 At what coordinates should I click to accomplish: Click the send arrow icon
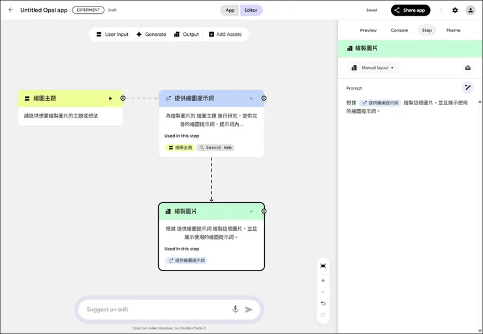pos(249,309)
